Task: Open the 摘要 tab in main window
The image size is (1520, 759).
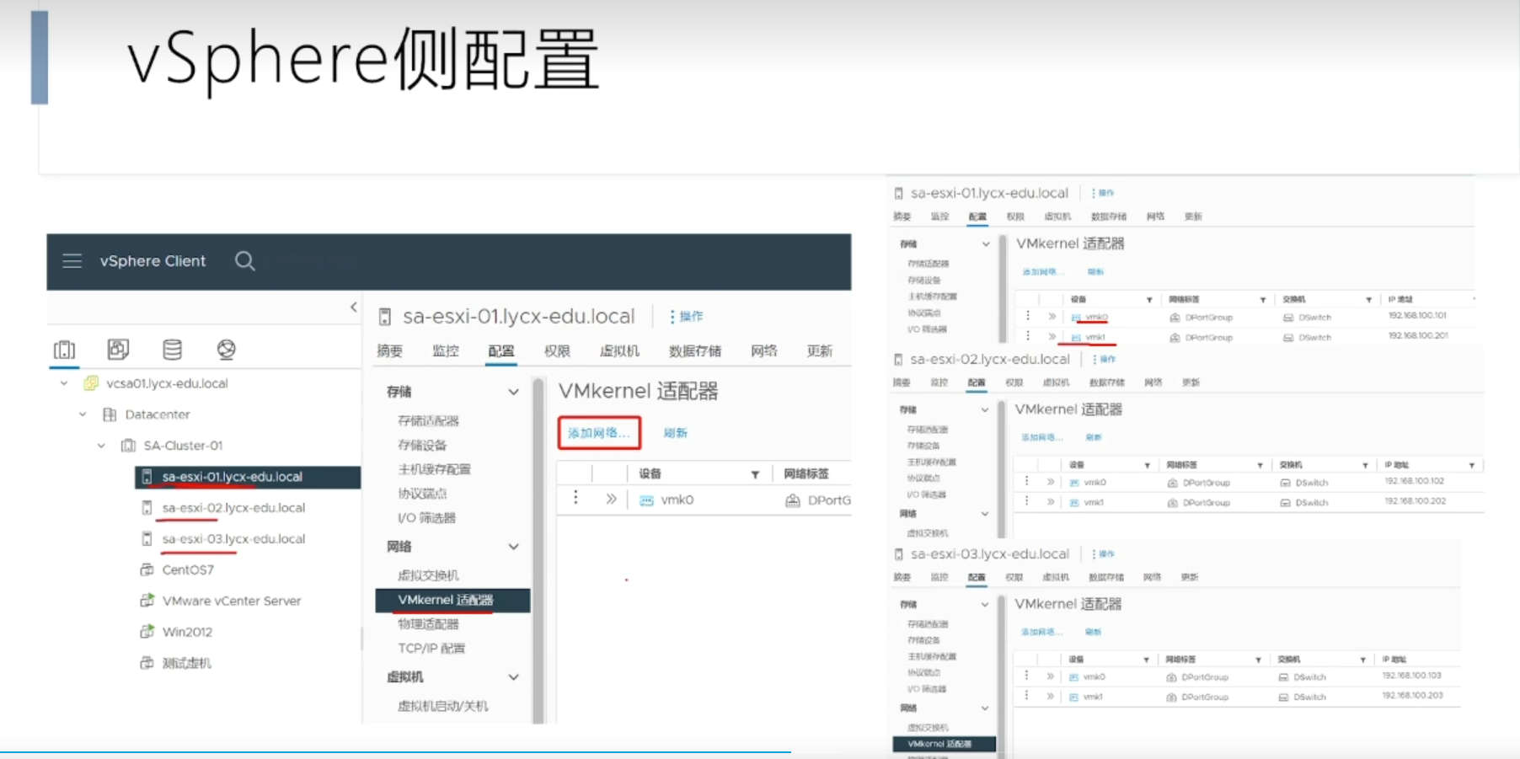Action: (x=389, y=351)
